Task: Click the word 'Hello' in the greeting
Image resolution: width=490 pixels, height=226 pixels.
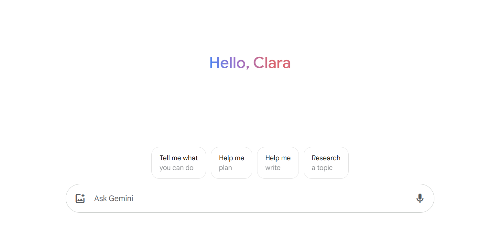Action: [x=228, y=63]
